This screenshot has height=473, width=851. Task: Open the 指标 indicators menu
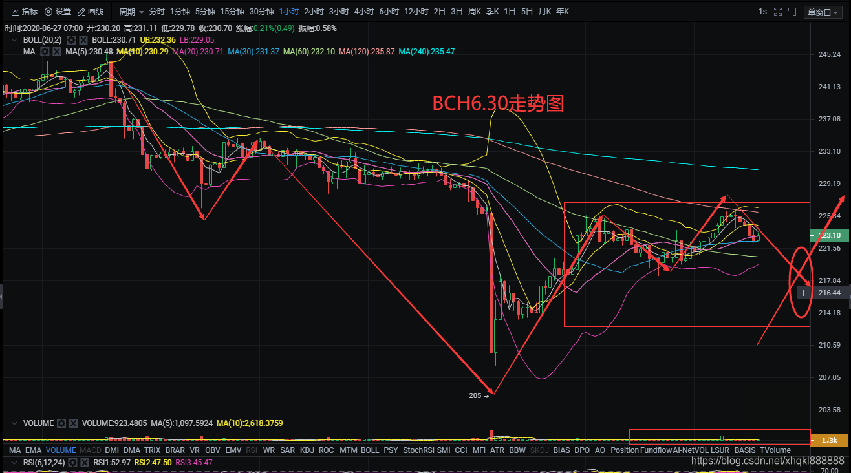pyautogui.click(x=25, y=12)
